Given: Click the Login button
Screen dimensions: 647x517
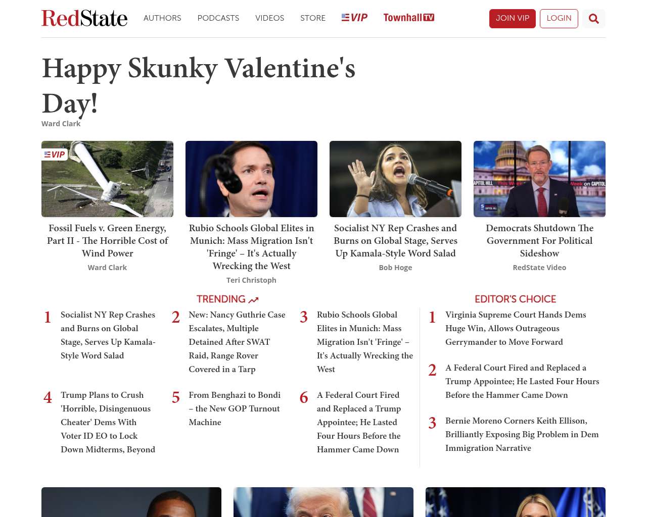Looking at the screenshot, I should point(559,19).
